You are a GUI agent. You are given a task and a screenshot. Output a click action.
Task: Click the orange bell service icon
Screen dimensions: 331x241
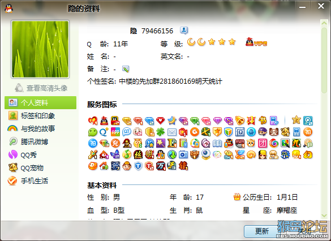point(240,120)
